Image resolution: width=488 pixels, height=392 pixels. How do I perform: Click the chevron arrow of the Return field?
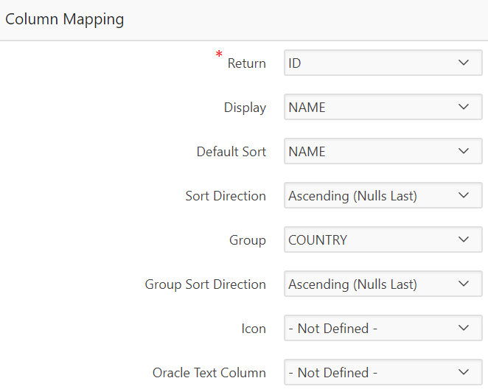pyautogui.click(x=464, y=63)
